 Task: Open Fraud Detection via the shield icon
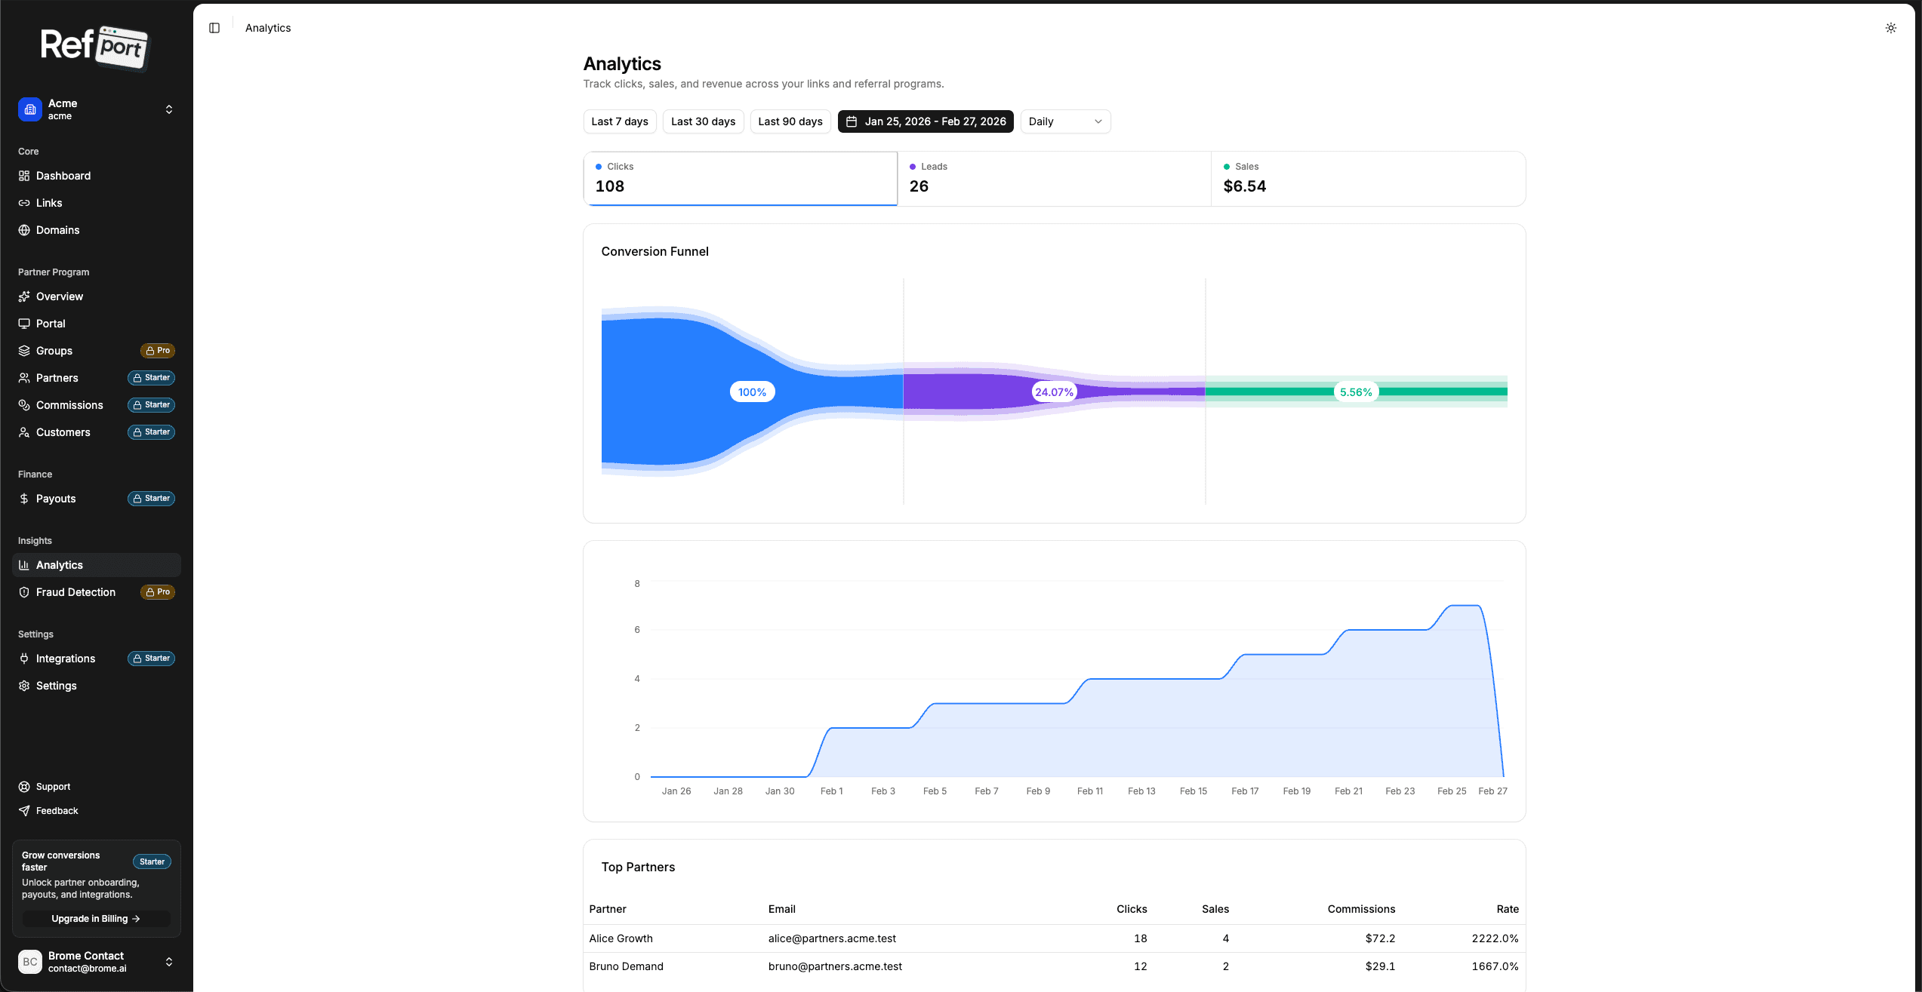pyautogui.click(x=24, y=592)
